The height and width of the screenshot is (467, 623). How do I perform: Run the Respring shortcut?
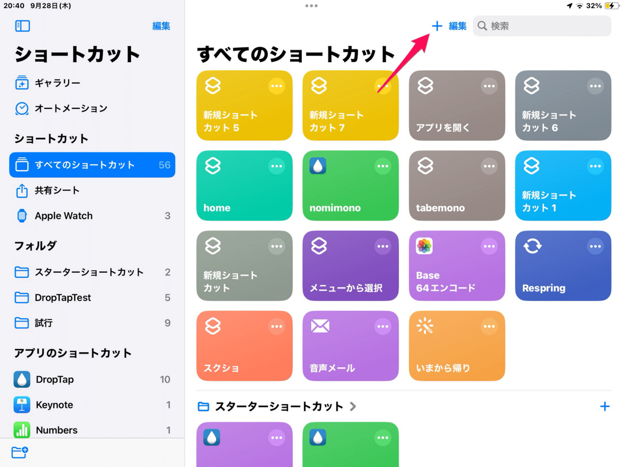[563, 266]
